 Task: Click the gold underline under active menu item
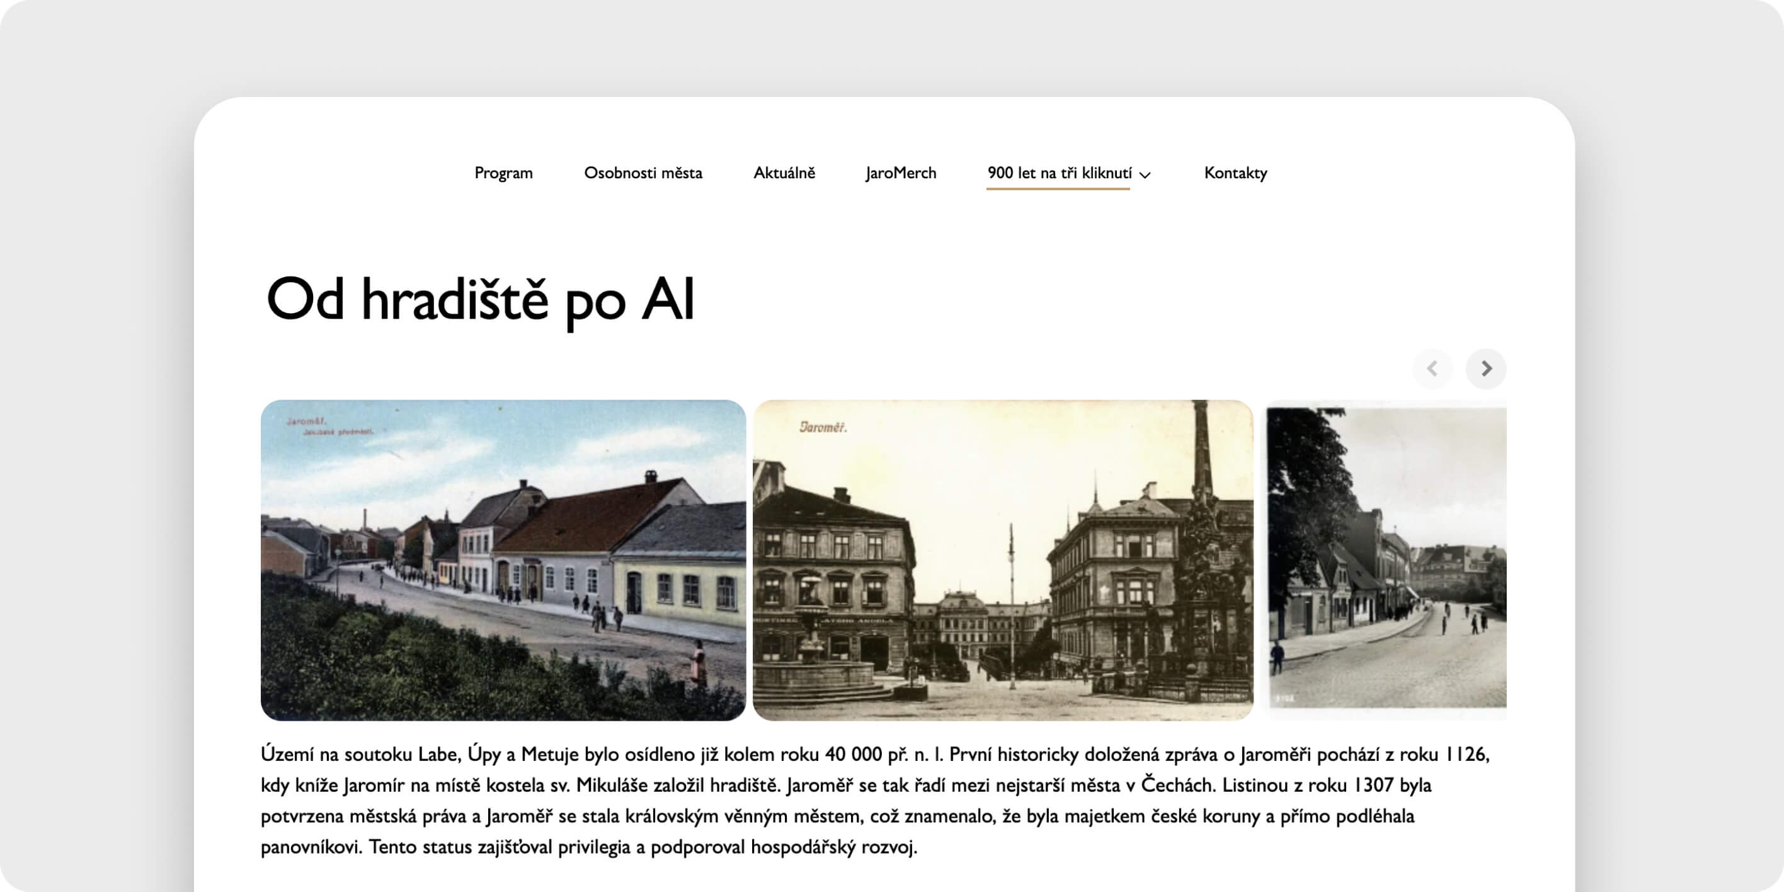coord(1058,188)
